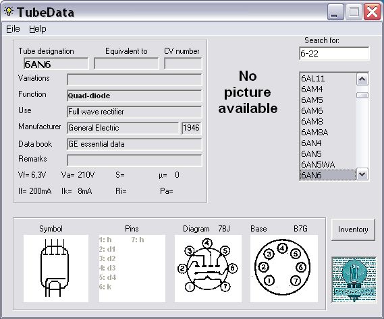Image resolution: width=384 pixels, height=319 pixels.
Task: Open the Help menu
Action: pyautogui.click(x=38, y=29)
